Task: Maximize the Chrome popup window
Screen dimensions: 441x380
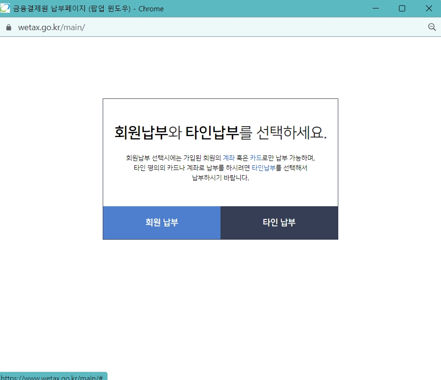Action: (x=402, y=8)
